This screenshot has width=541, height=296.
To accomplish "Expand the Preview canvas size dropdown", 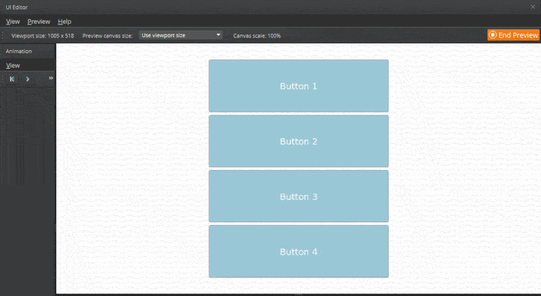I will click(181, 35).
